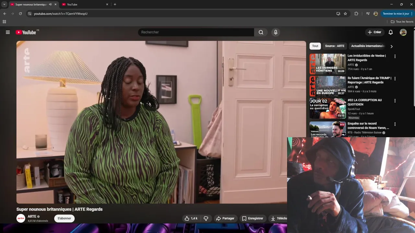Open the YouTube account avatar menu

tap(403, 32)
